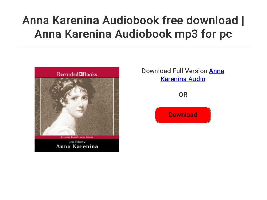Click the horizontal divider line below the heading
Screen dimensions: 267x200
click(x=133, y=48)
